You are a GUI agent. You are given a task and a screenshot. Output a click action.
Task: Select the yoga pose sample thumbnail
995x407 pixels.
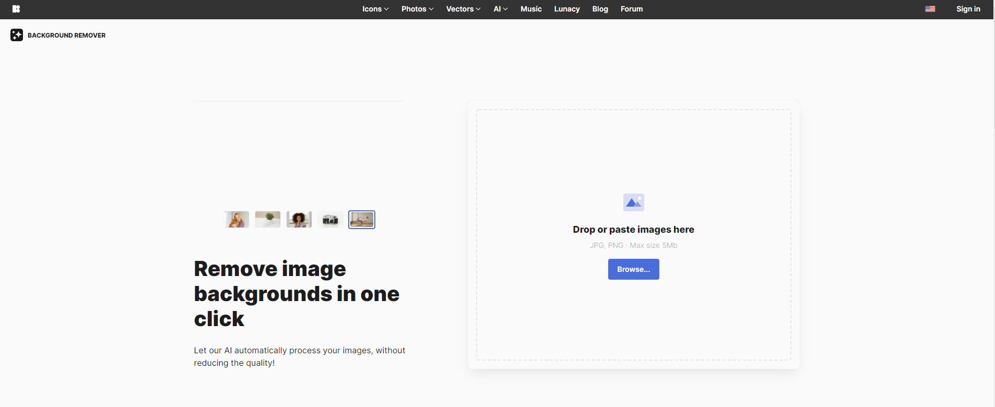(x=362, y=220)
